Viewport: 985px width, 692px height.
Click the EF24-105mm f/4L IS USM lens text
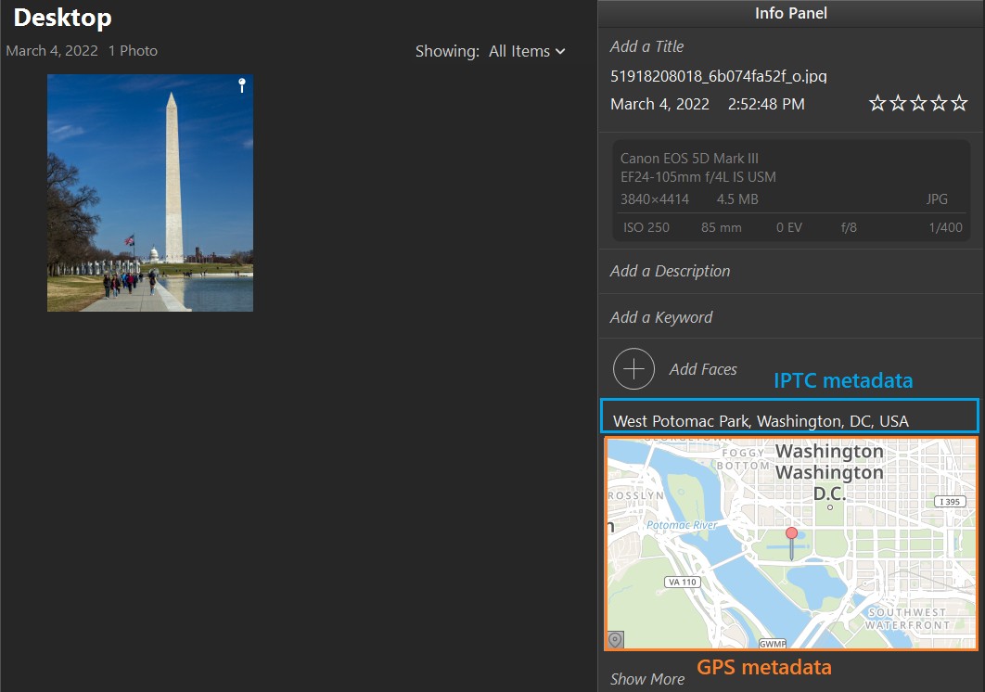pos(697,177)
